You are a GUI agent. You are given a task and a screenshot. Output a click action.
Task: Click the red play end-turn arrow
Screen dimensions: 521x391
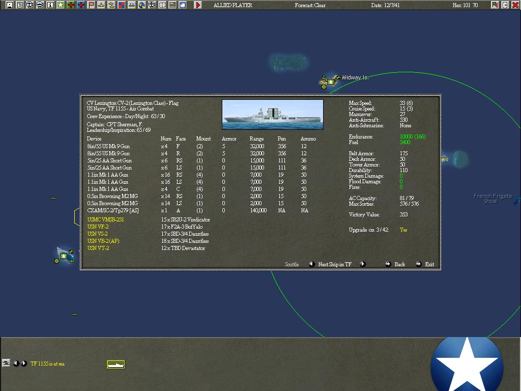(198, 5)
